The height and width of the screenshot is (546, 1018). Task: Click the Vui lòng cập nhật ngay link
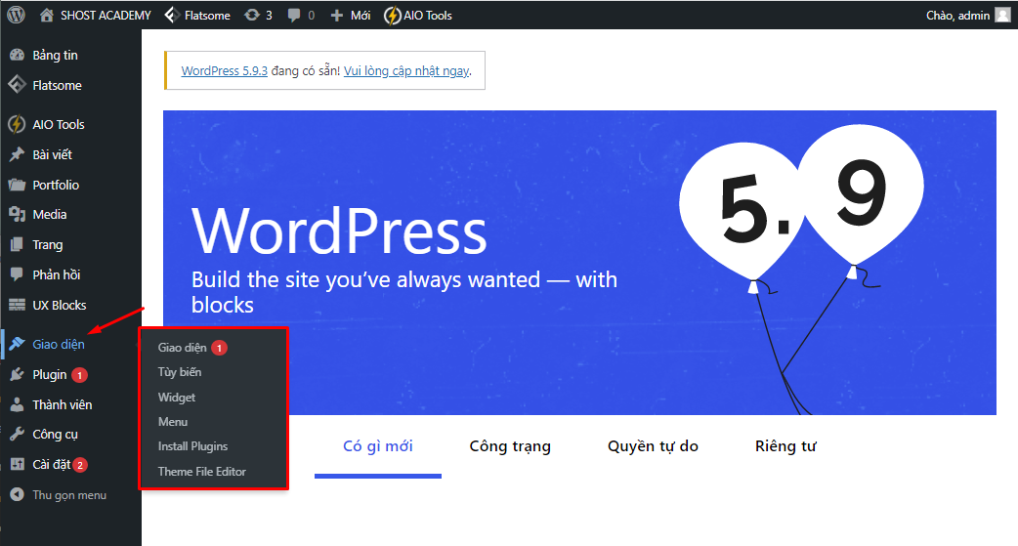tap(406, 71)
